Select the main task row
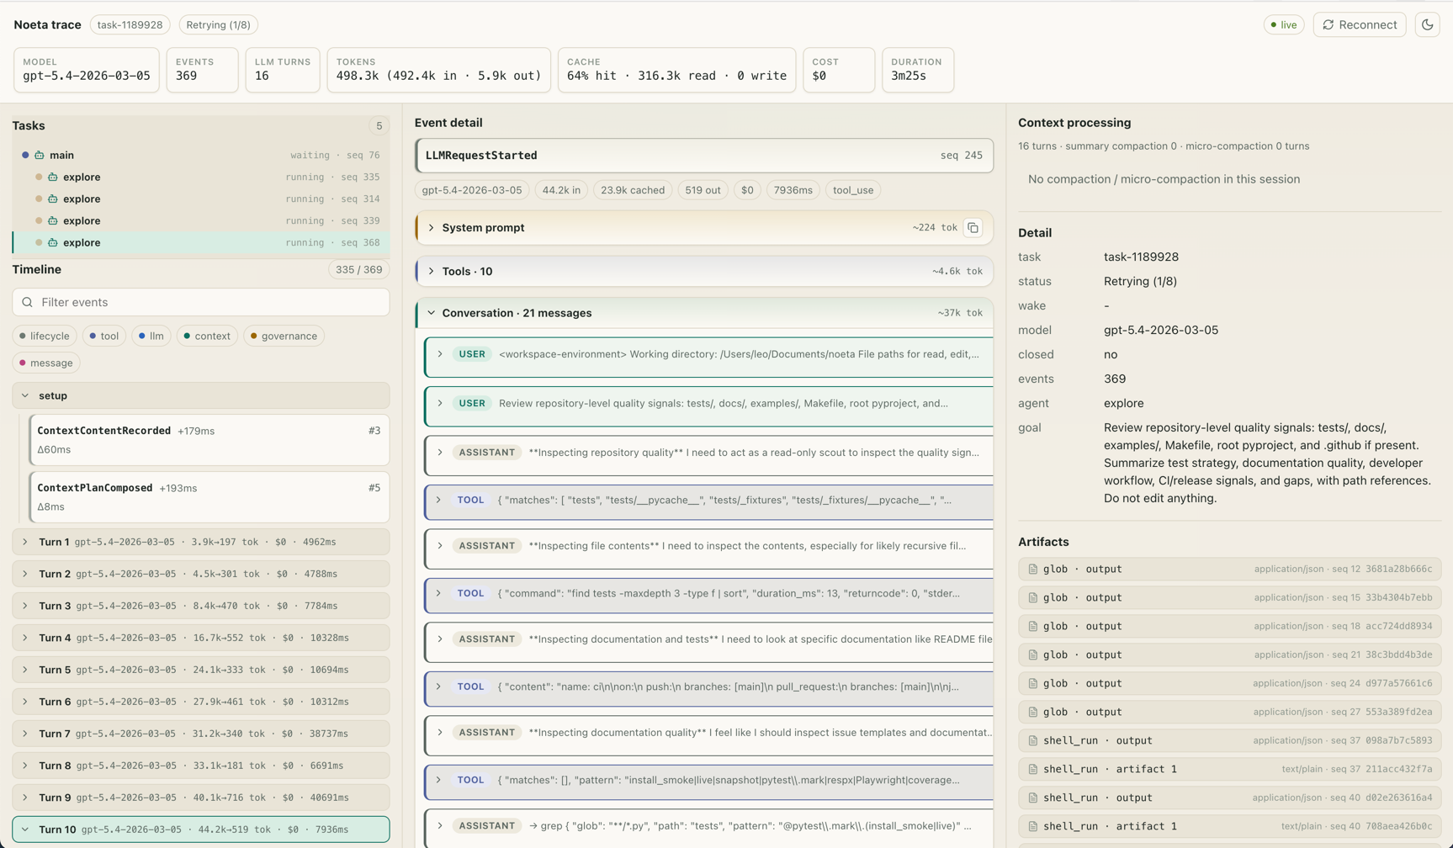The width and height of the screenshot is (1453, 848). pyautogui.click(x=201, y=155)
